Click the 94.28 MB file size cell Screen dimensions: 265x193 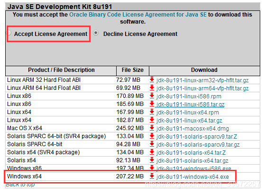coord(128,144)
